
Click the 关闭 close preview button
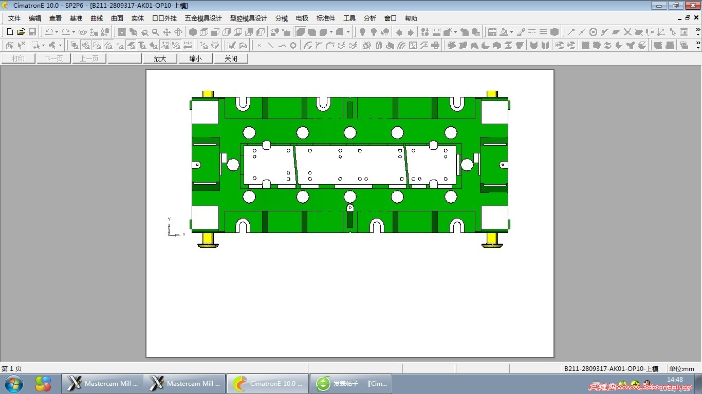[231, 58]
